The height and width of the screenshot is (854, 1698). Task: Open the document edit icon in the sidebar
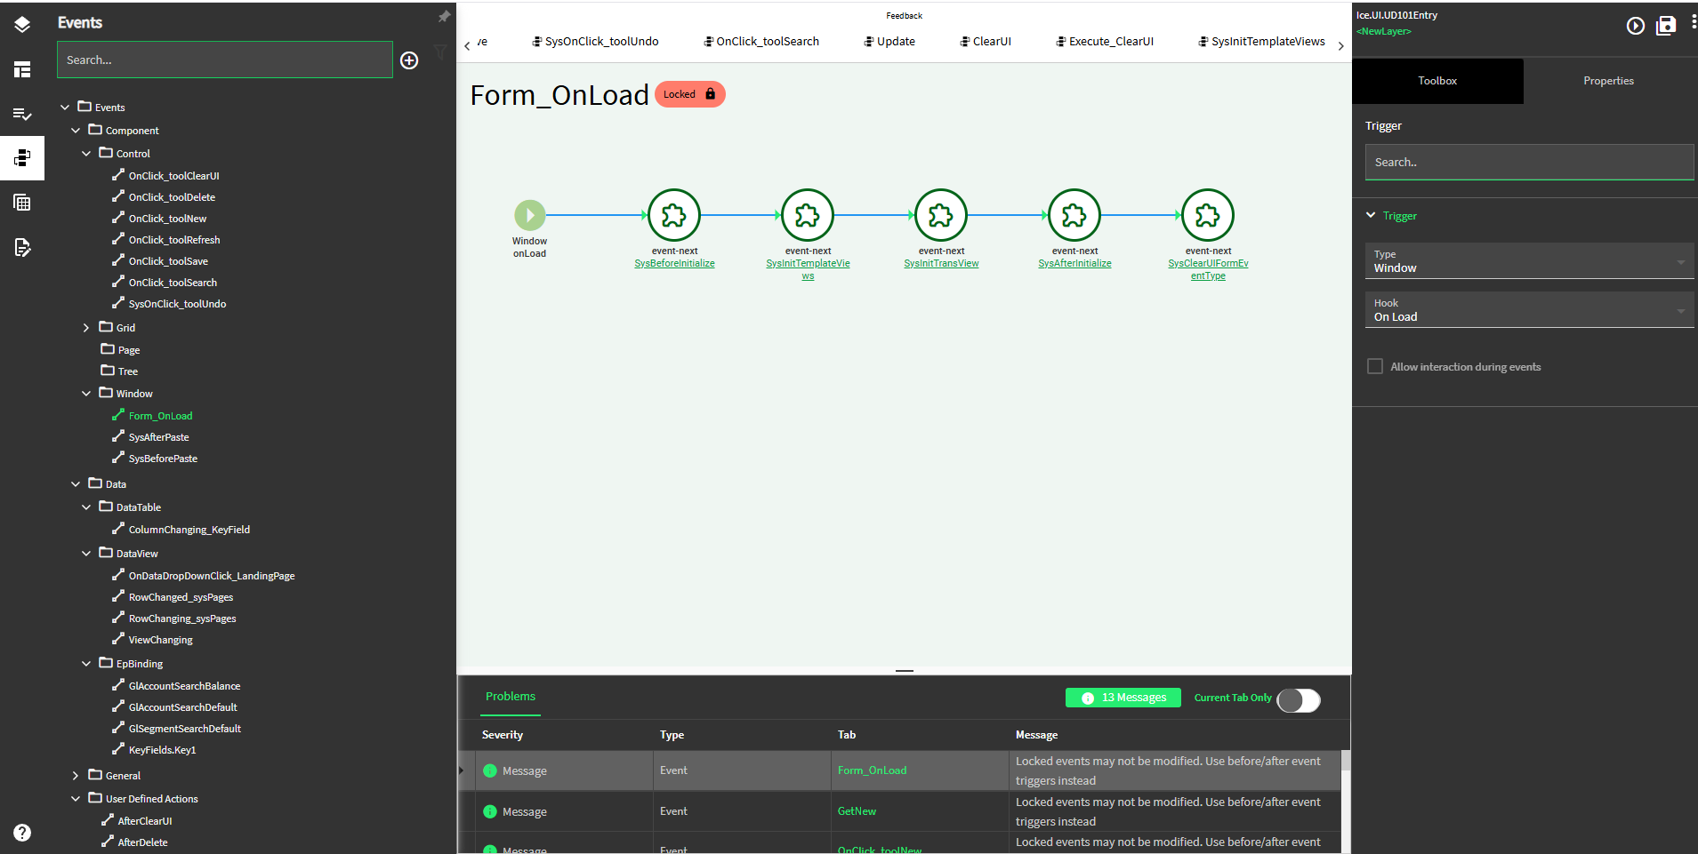tap(22, 247)
